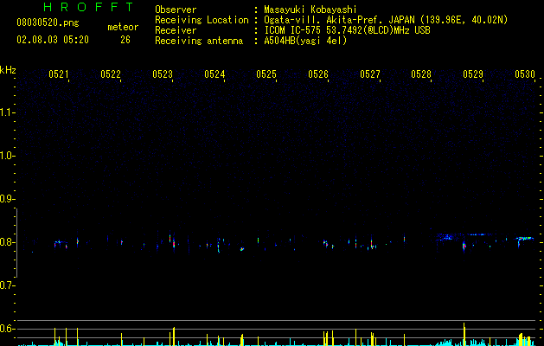Click the Receiving antenna label
Image resolution: width=544 pixels, height=346 pixels.
tap(199, 41)
